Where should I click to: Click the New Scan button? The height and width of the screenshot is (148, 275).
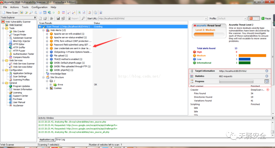10,12
